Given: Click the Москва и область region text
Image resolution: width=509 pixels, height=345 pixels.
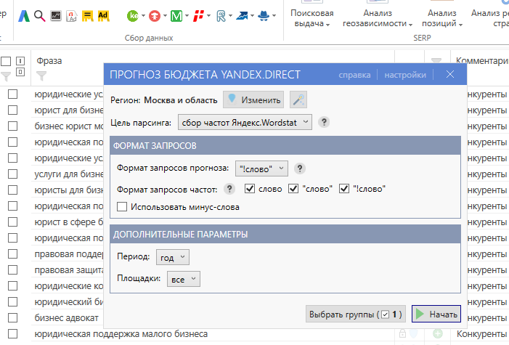Looking at the screenshot, I should click(181, 100).
